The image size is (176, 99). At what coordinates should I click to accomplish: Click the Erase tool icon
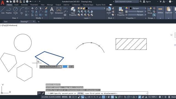(x=46, y=8)
